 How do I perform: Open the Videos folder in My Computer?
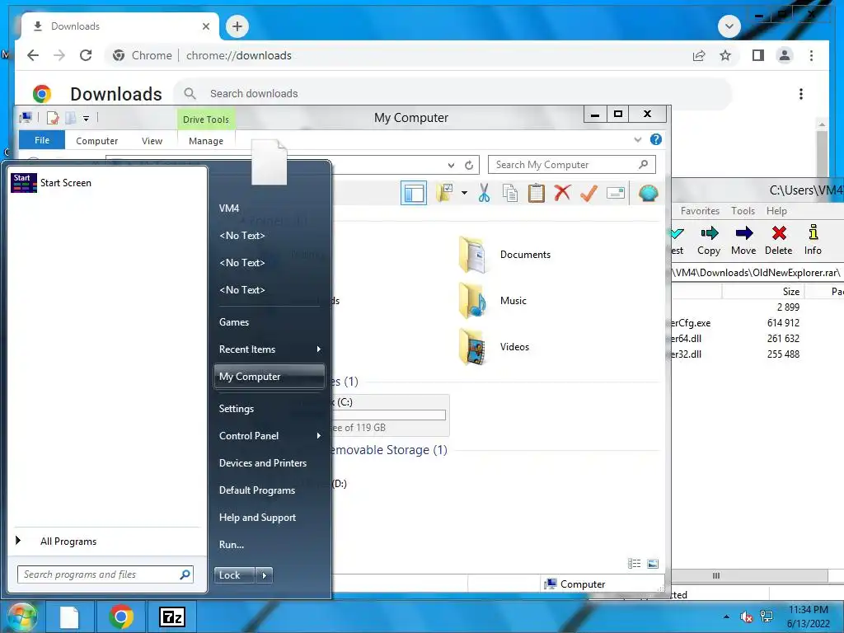click(495, 347)
